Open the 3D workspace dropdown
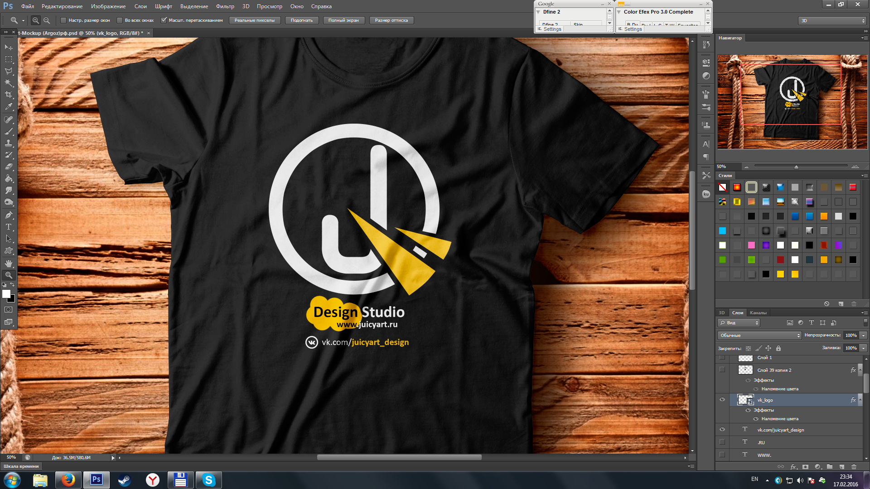870x489 pixels. [x=832, y=20]
